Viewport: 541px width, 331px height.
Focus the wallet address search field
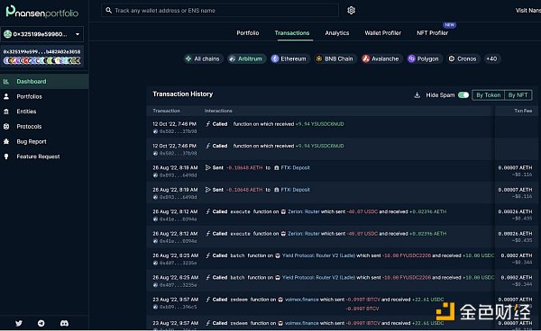[x=220, y=10]
